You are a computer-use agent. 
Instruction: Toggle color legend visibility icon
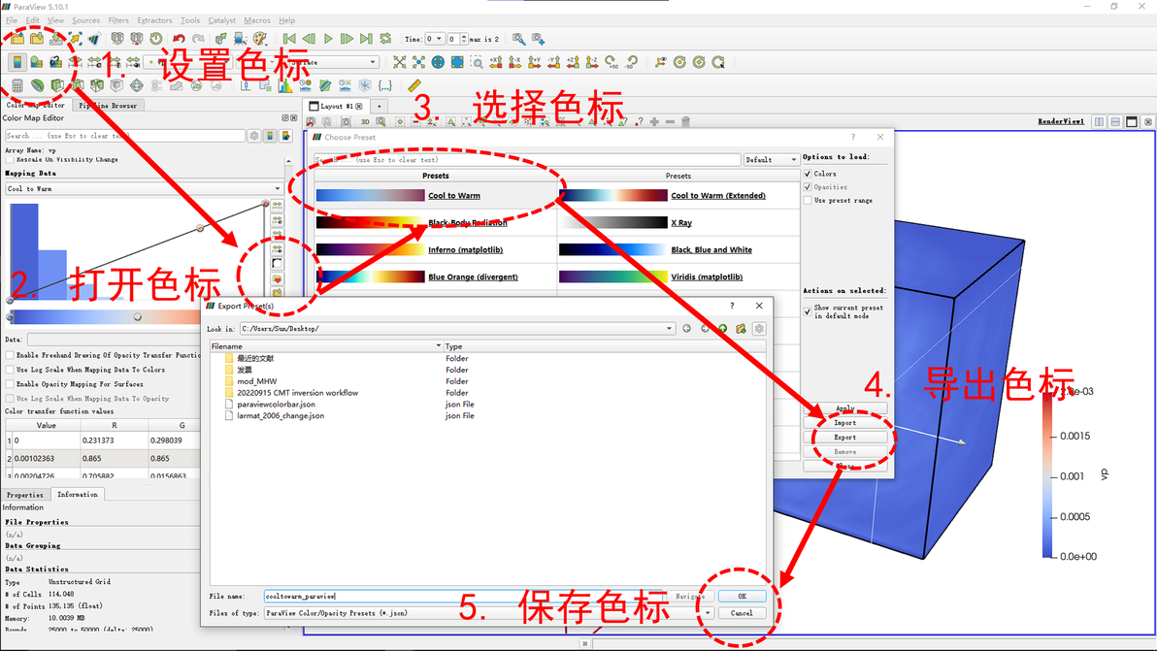click(17, 63)
